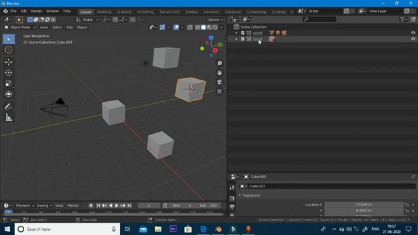Open the File menu

coord(13,11)
